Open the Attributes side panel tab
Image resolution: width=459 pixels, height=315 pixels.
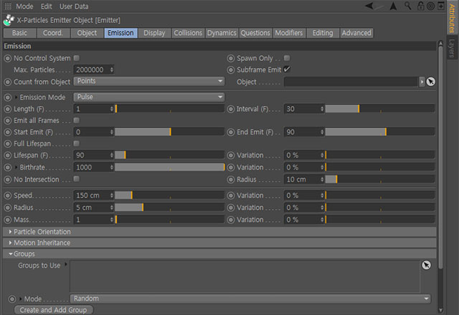point(452,18)
